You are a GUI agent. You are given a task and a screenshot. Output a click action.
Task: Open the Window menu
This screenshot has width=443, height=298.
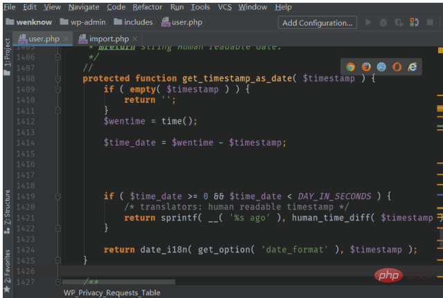coord(252,7)
